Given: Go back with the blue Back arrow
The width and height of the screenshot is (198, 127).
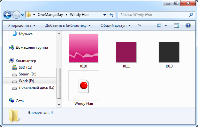Looking at the screenshot, I should tap(7, 15).
